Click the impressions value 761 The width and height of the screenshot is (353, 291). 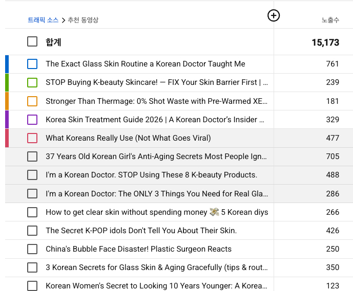(x=333, y=64)
